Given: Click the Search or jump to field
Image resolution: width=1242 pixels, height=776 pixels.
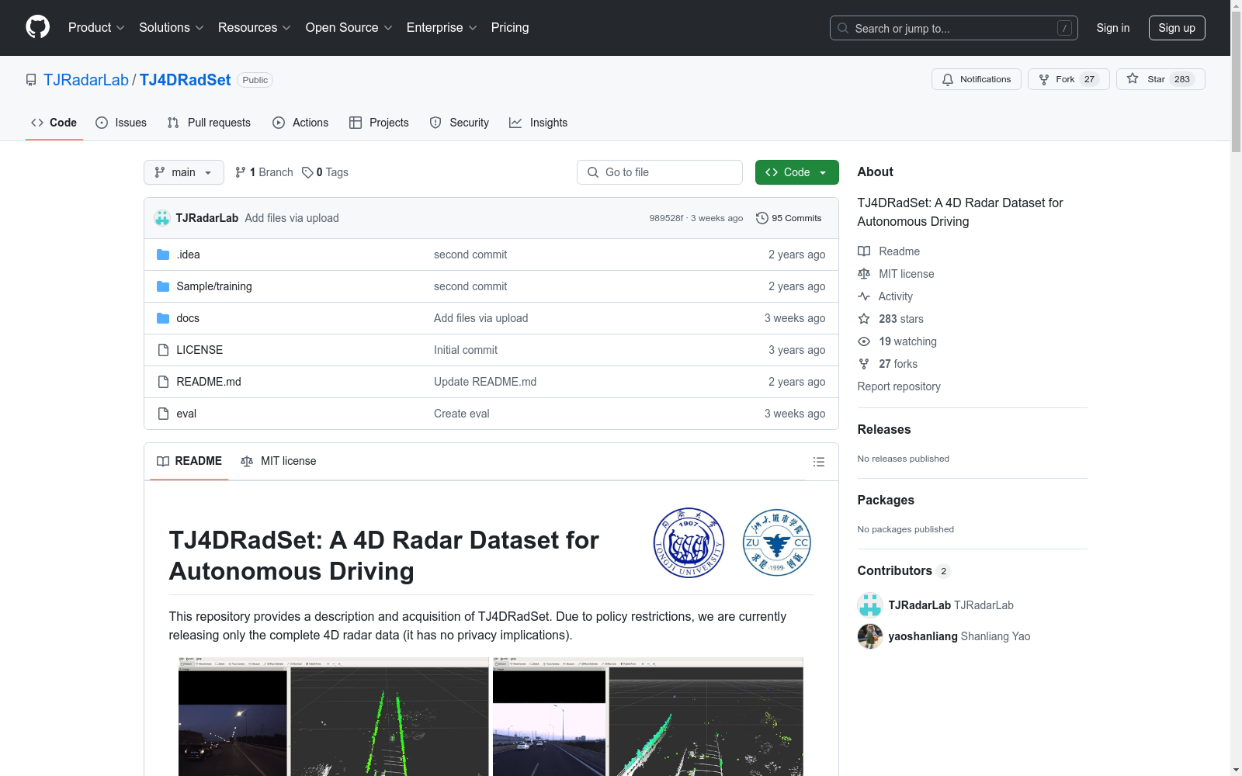Looking at the screenshot, I should click(x=954, y=28).
